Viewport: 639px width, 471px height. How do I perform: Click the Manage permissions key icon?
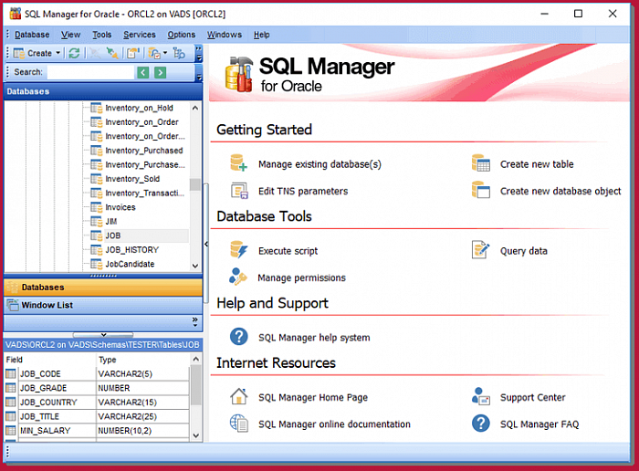[237, 277]
